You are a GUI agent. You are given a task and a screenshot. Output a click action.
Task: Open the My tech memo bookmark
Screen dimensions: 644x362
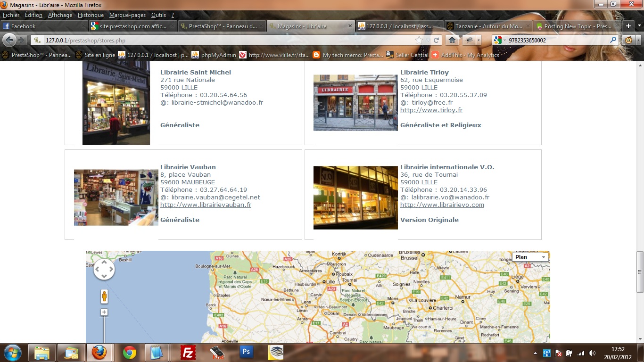coord(348,55)
